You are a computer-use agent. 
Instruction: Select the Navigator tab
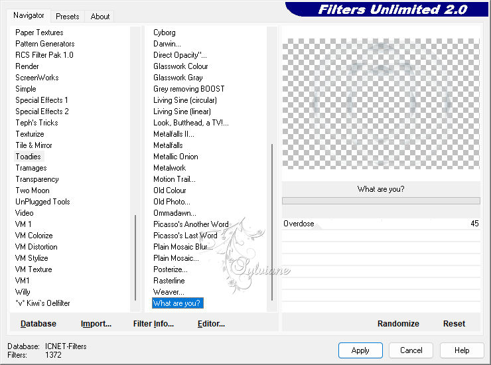point(29,15)
